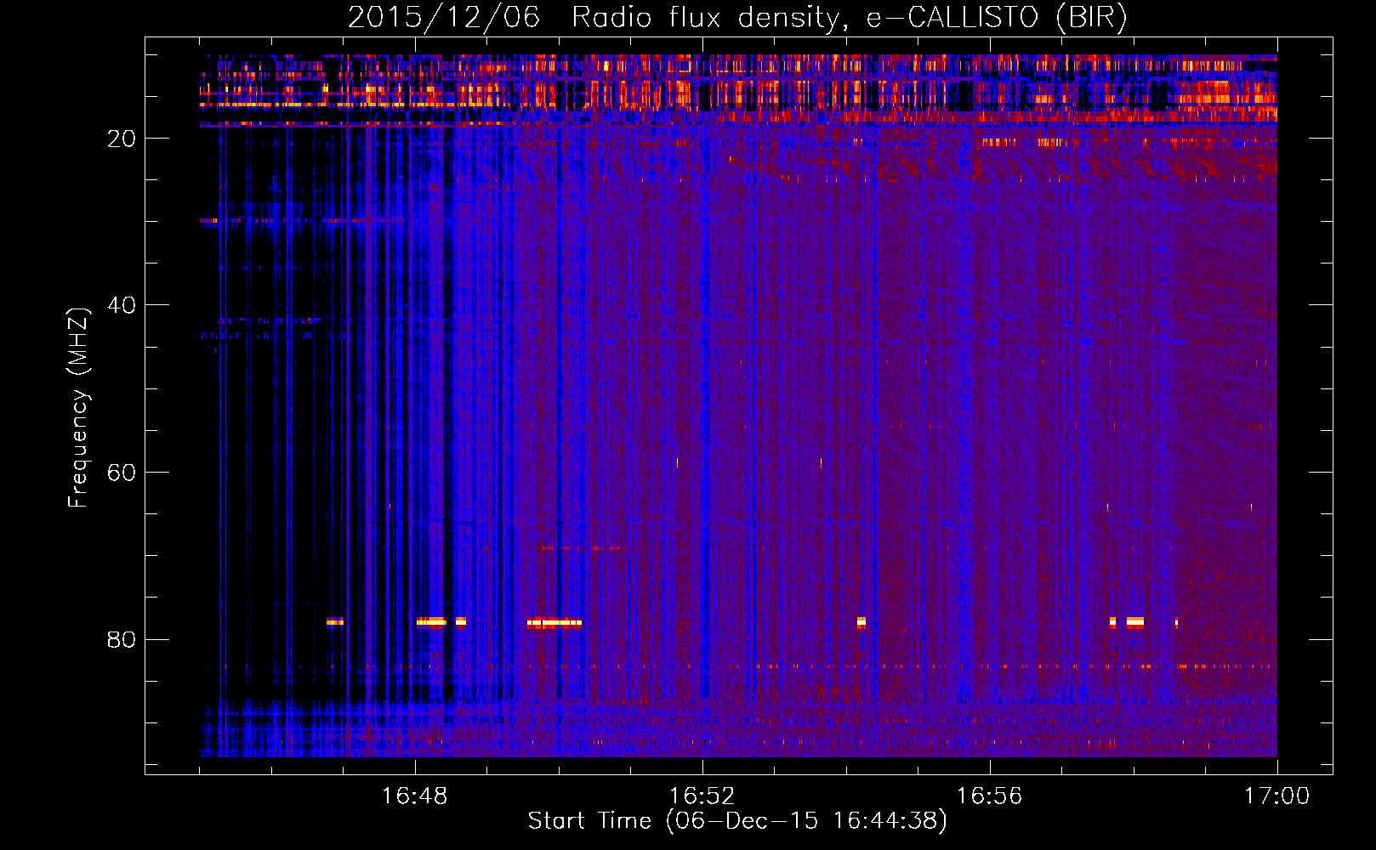The height and width of the screenshot is (850, 1376).
Task: Click the 20 frequency tick label
Action: pyautogui.click(x=122, y=139)
